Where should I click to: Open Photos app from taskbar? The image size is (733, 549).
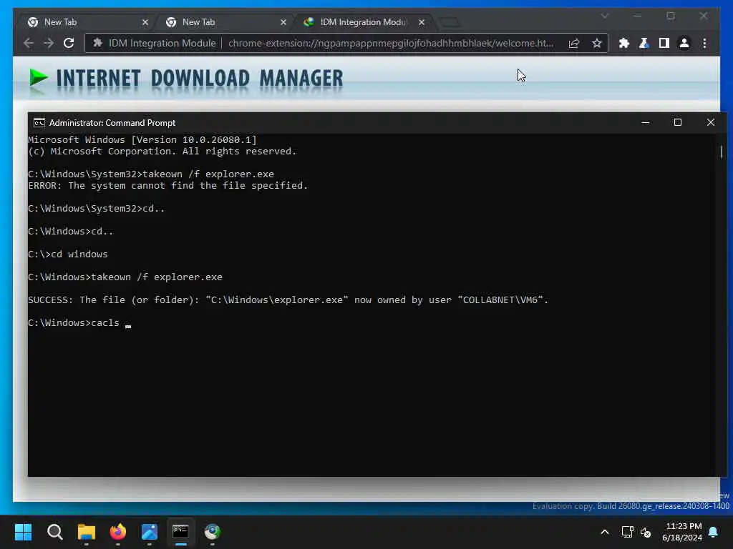point(149,532)
